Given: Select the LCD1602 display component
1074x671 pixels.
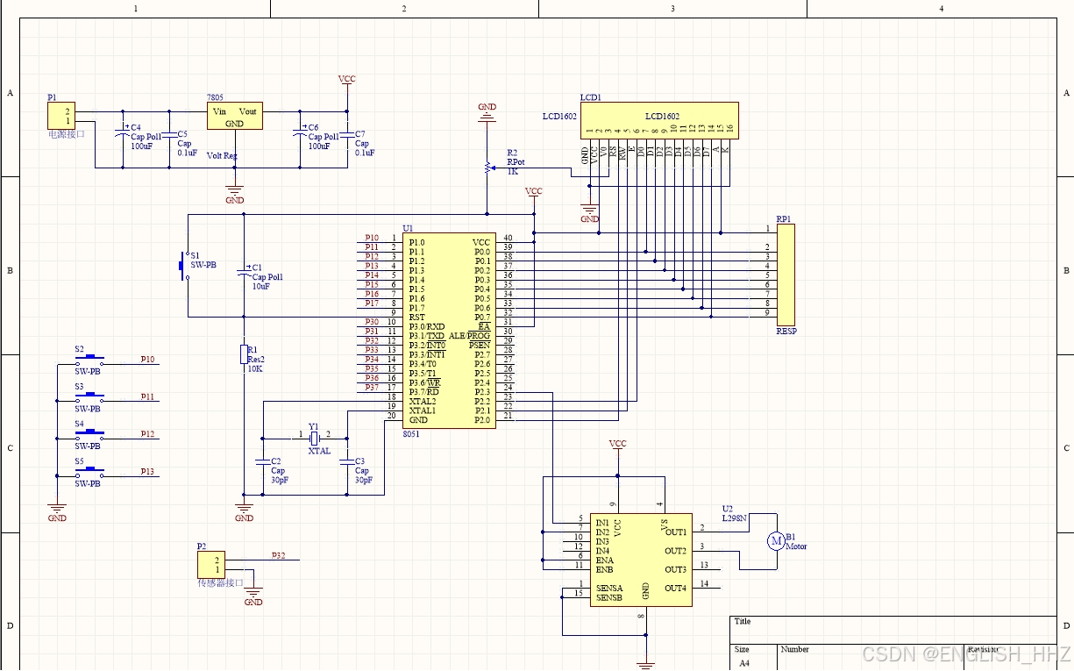Looking at the screenshot, I should coord(659,120).
